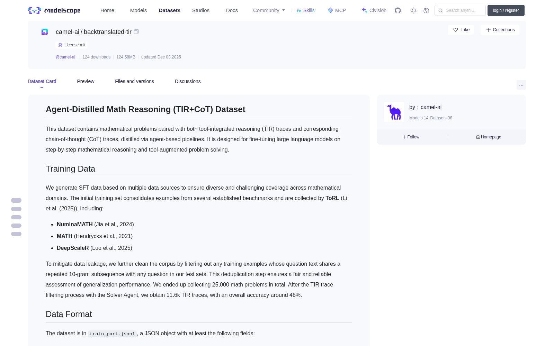Click the train_part.jsonl code text
Image resolution: width=554 pixels, height=346 pixels.
click(112, 334)
